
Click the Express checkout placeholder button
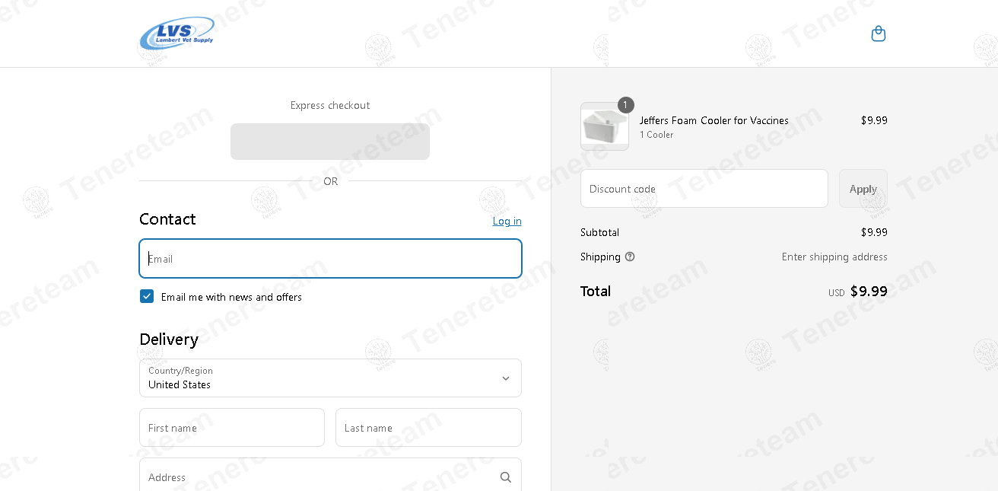330,142
